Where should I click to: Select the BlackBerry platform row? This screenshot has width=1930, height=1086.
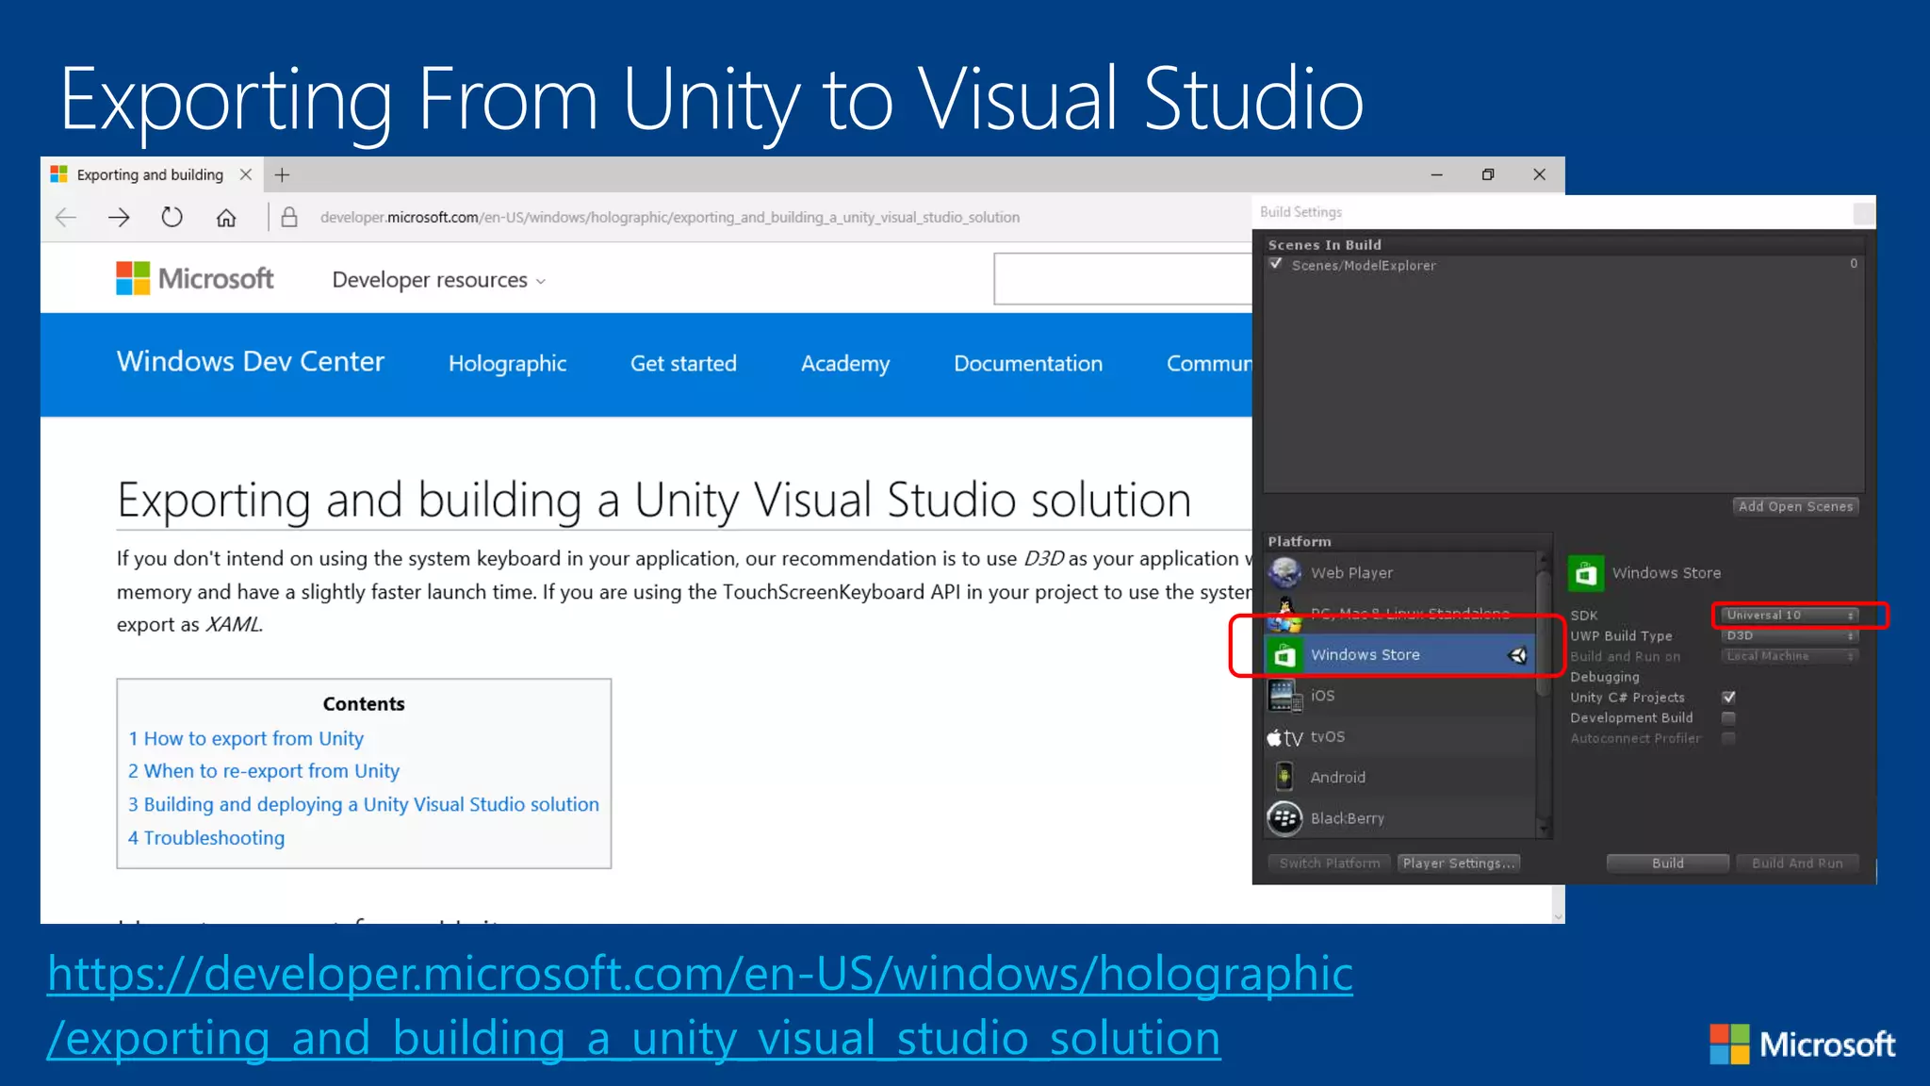pos(1399,818)
